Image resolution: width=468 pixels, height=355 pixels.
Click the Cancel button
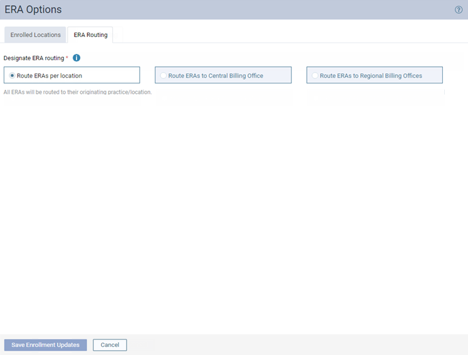[x=110, y=345]
